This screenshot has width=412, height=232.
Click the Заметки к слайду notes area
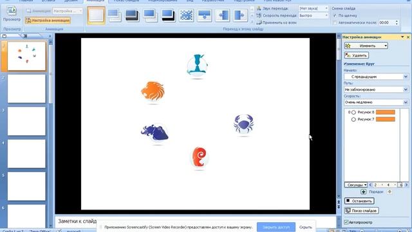click(x=77, y=221)
